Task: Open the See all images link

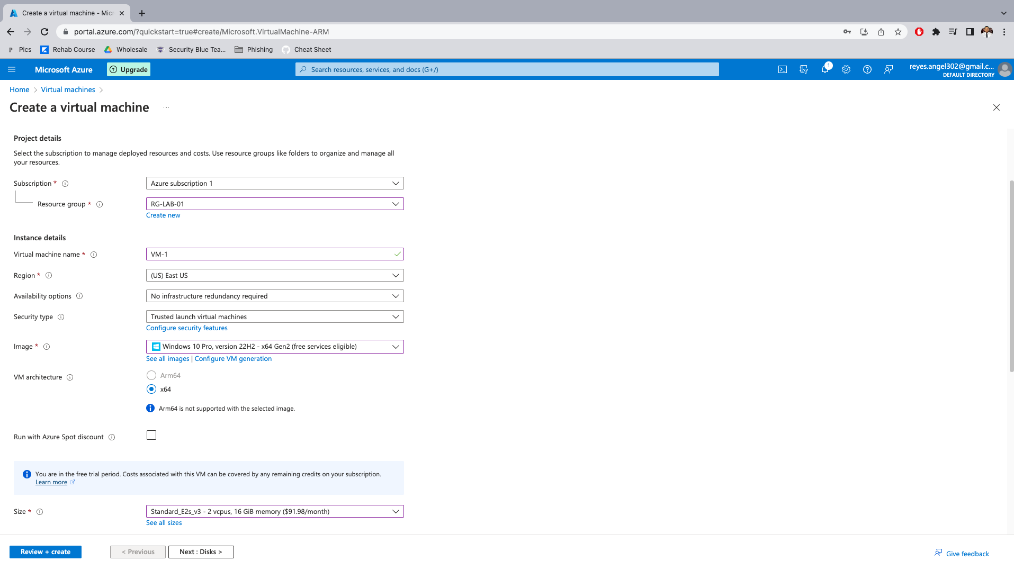Action: [167, 358]
